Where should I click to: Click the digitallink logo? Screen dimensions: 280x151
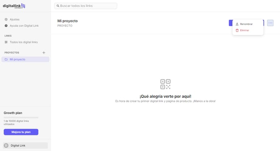click(14, 6)
